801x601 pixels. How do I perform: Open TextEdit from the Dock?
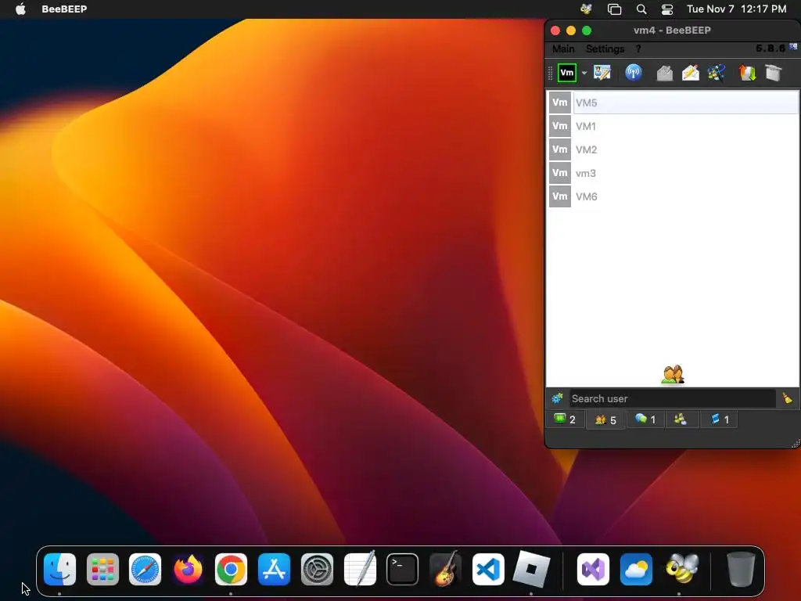[360, 568]
